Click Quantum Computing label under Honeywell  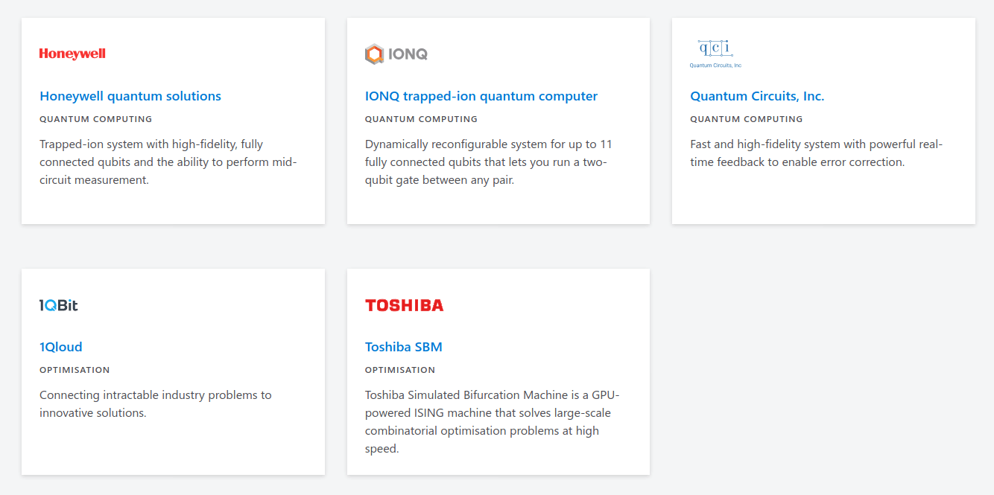click(96, 119)
